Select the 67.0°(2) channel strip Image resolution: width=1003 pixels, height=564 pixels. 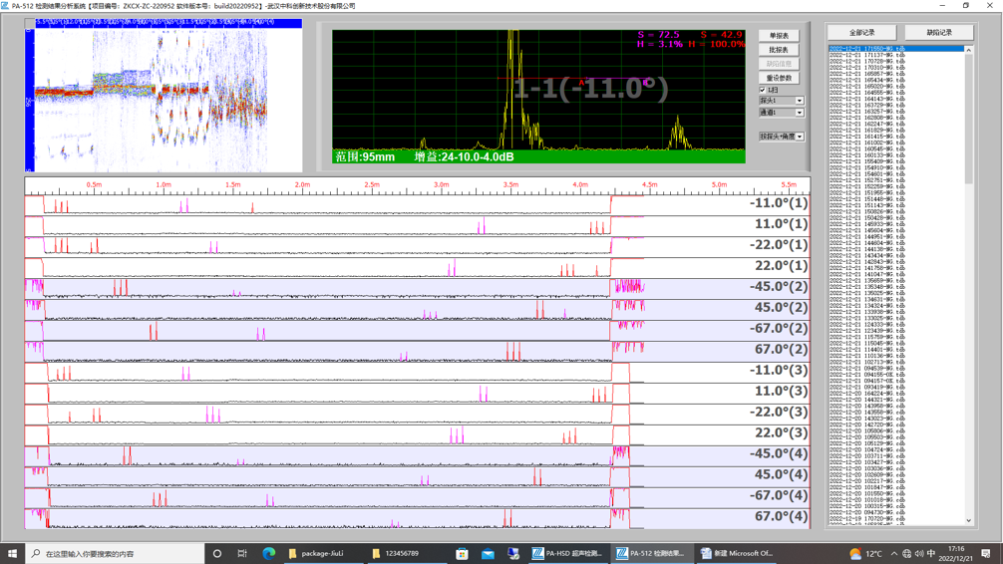pos(417,351)
